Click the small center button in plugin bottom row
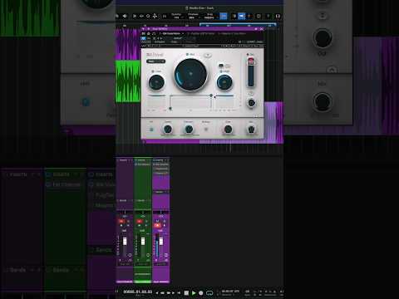 [x=206, y=129]
